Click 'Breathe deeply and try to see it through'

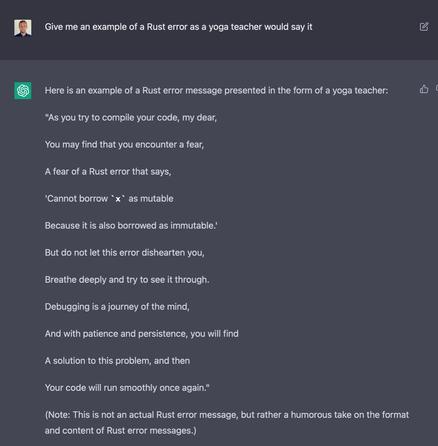point(127,280)
